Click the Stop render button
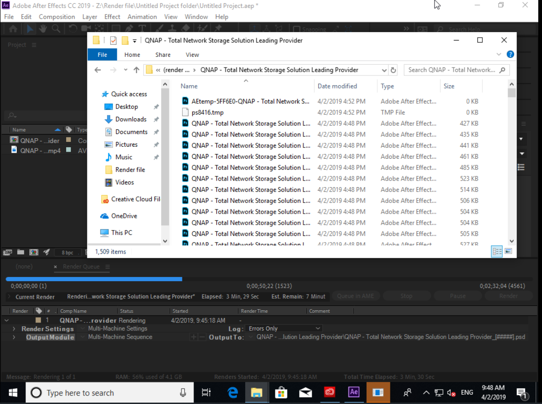 pyautogui.click(x=407, y=296)
